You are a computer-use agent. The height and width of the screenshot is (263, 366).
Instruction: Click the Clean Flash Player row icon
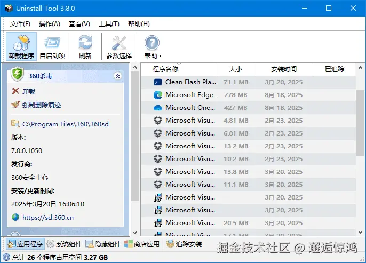click(158, 82)
